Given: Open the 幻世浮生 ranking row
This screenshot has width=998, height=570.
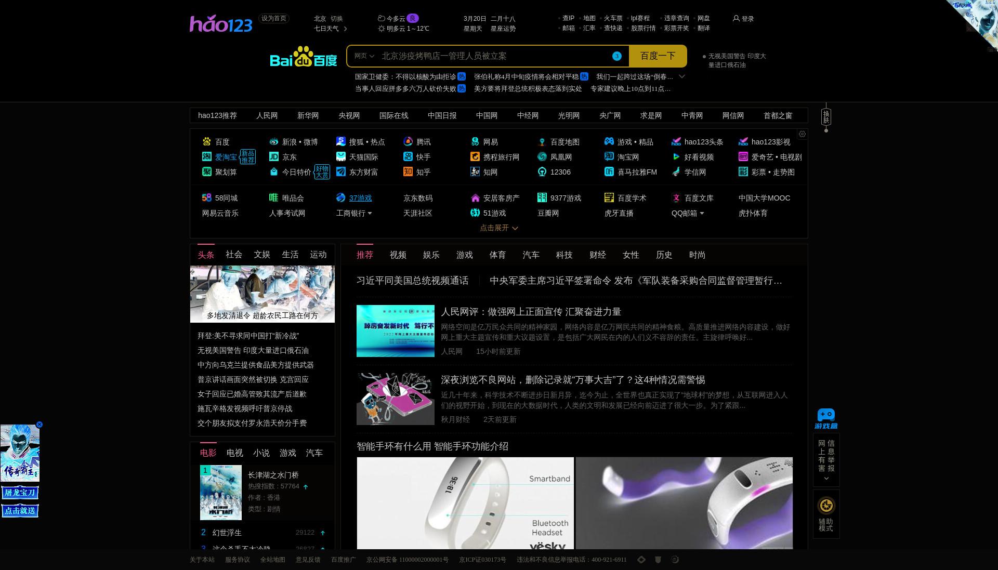Looking at the screenshot, I should [262, 533].
